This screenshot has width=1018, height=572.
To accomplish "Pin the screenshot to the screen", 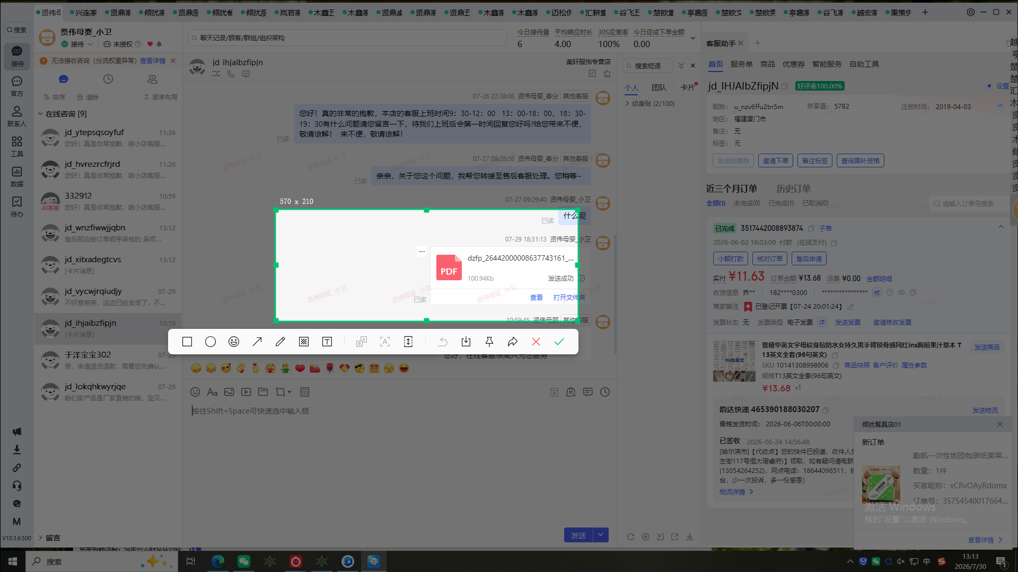I will click(489, 342).
